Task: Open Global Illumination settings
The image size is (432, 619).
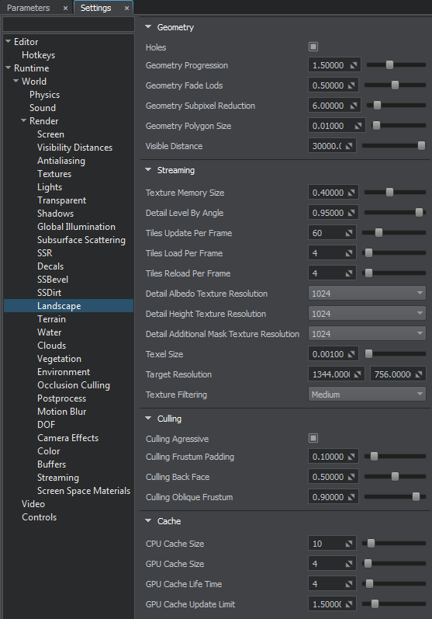Action: click(77, 227)
